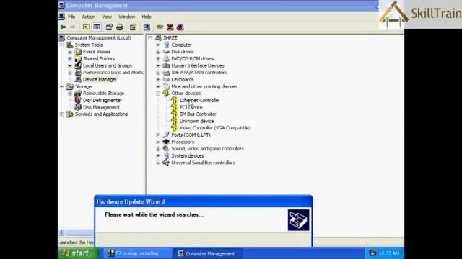Expand Human Interface Devices category

pos(158,65)
